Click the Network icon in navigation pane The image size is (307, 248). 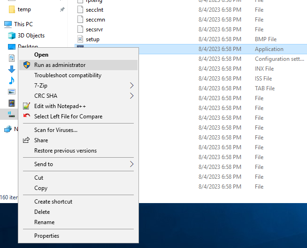(x=8, y=129)
